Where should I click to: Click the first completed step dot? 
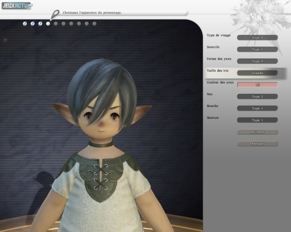pyautogui.click(x=25, y=23)
